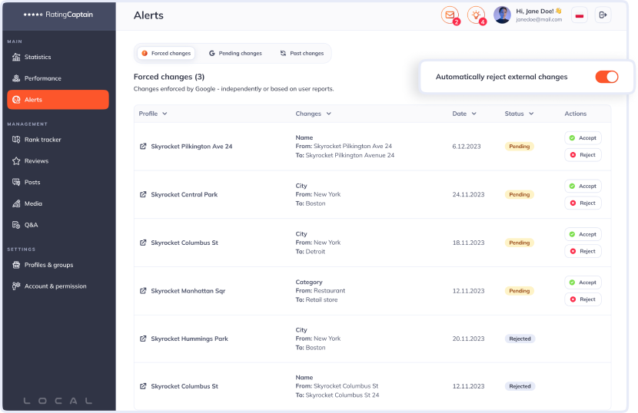
Task: Sort by the Profile column chevron
Action: pyautogui.click(x=164, y=114)
